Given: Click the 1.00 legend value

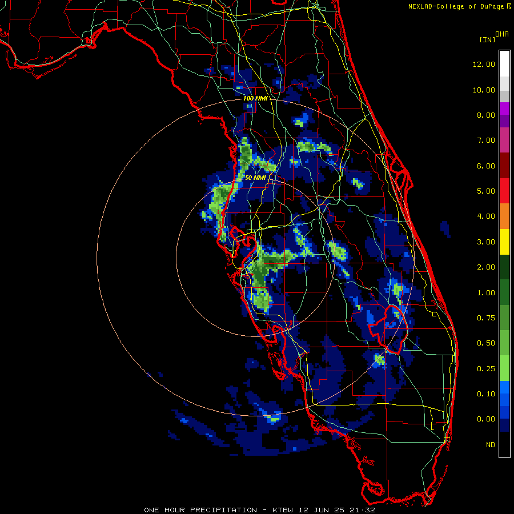Looking at the screenshot, I should tap(486, 293).
